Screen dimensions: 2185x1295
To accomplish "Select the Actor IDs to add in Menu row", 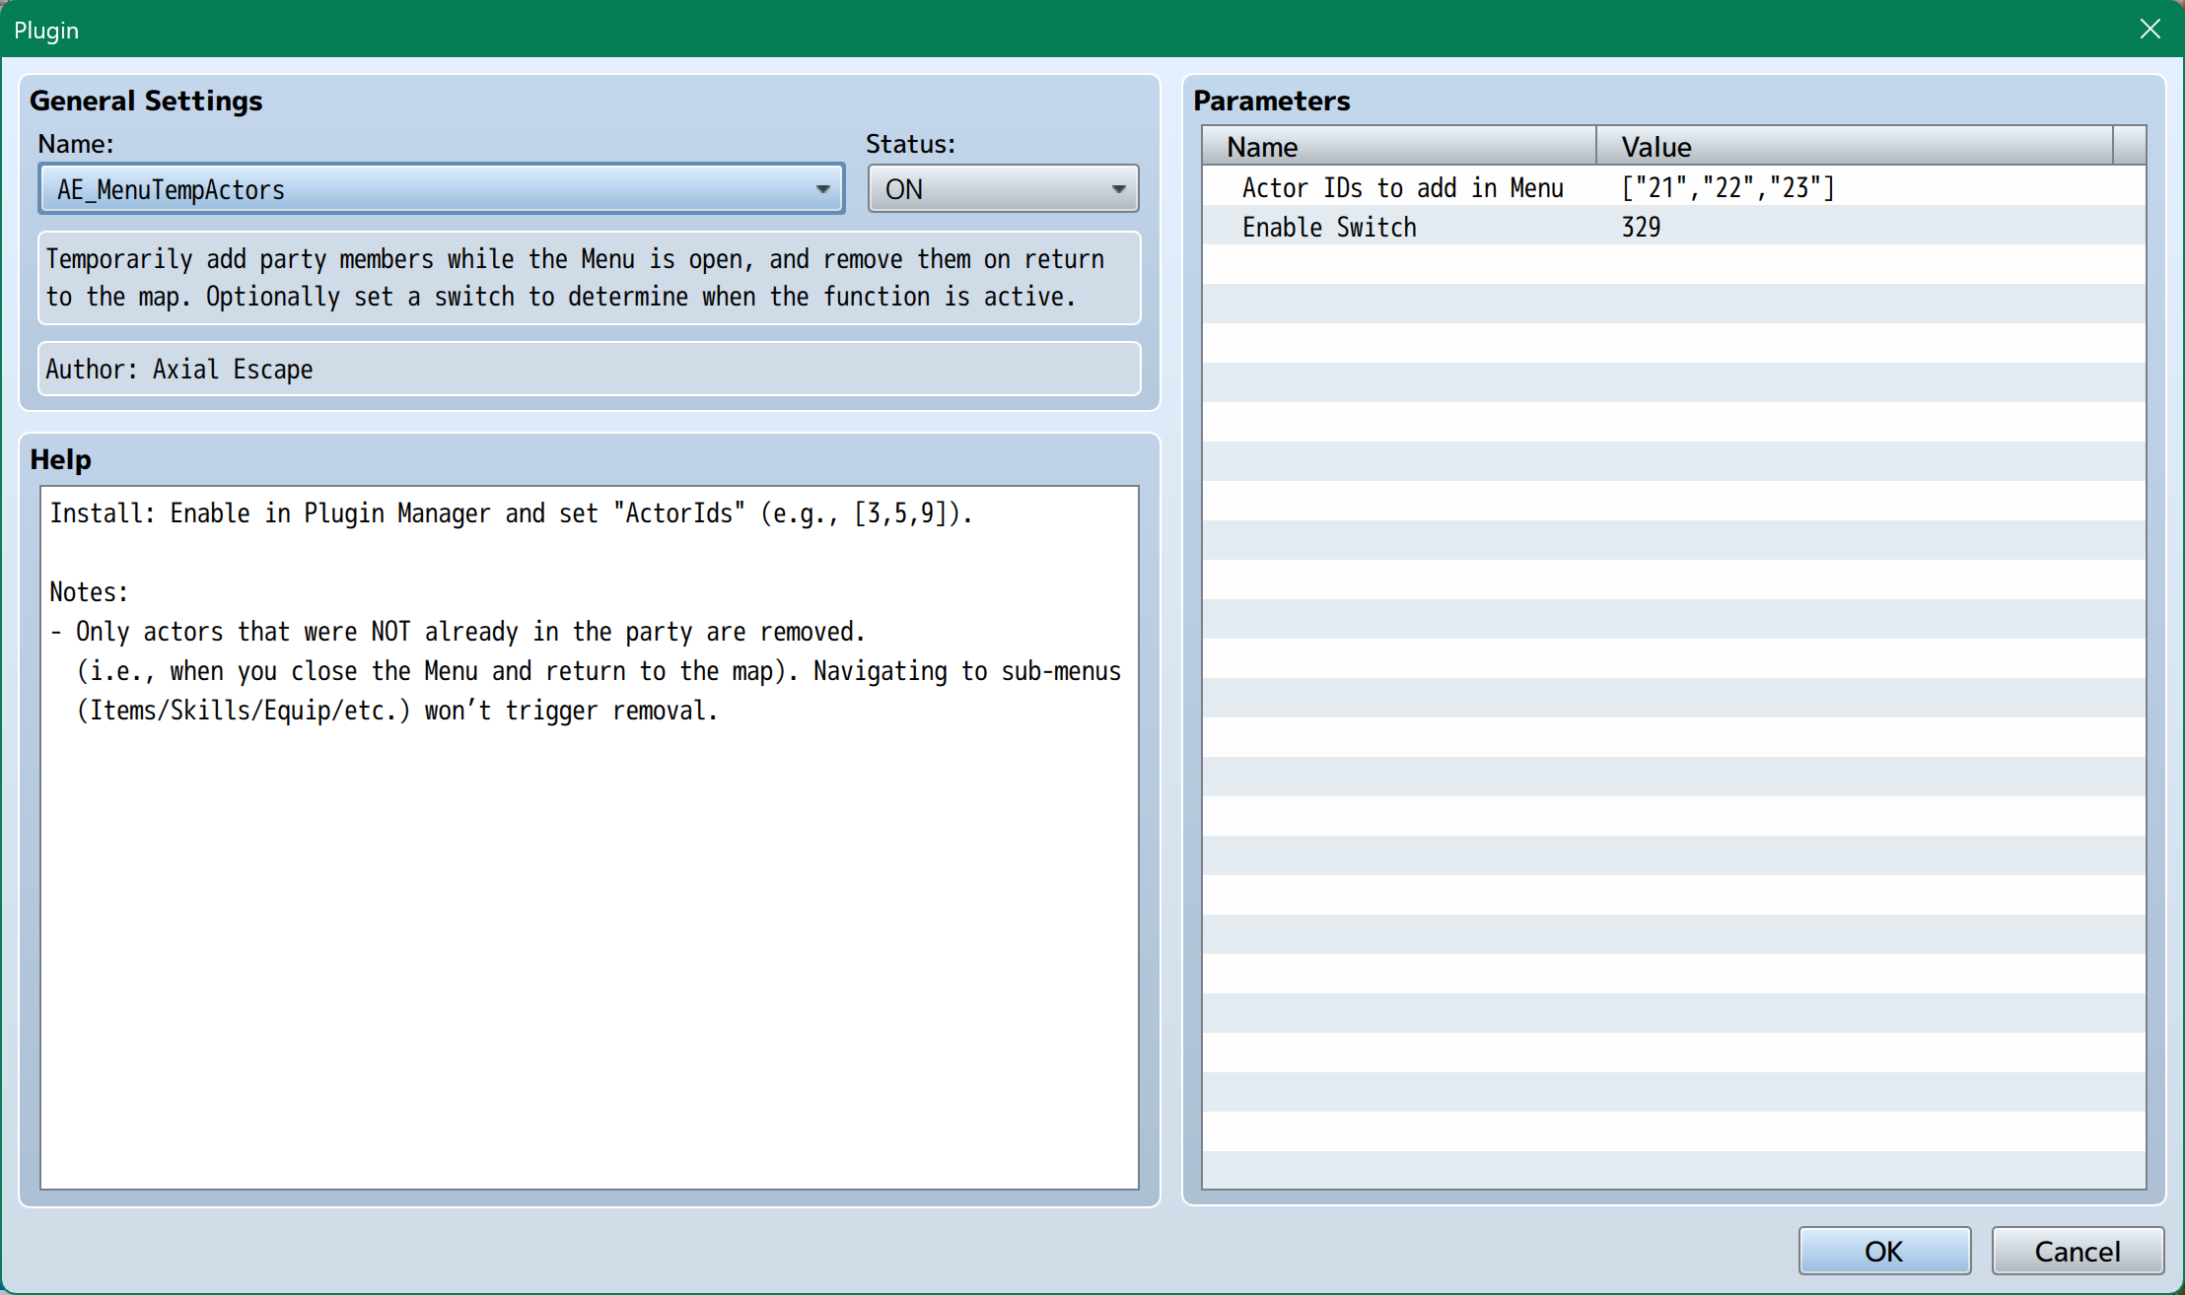I will click(1401, 187).
